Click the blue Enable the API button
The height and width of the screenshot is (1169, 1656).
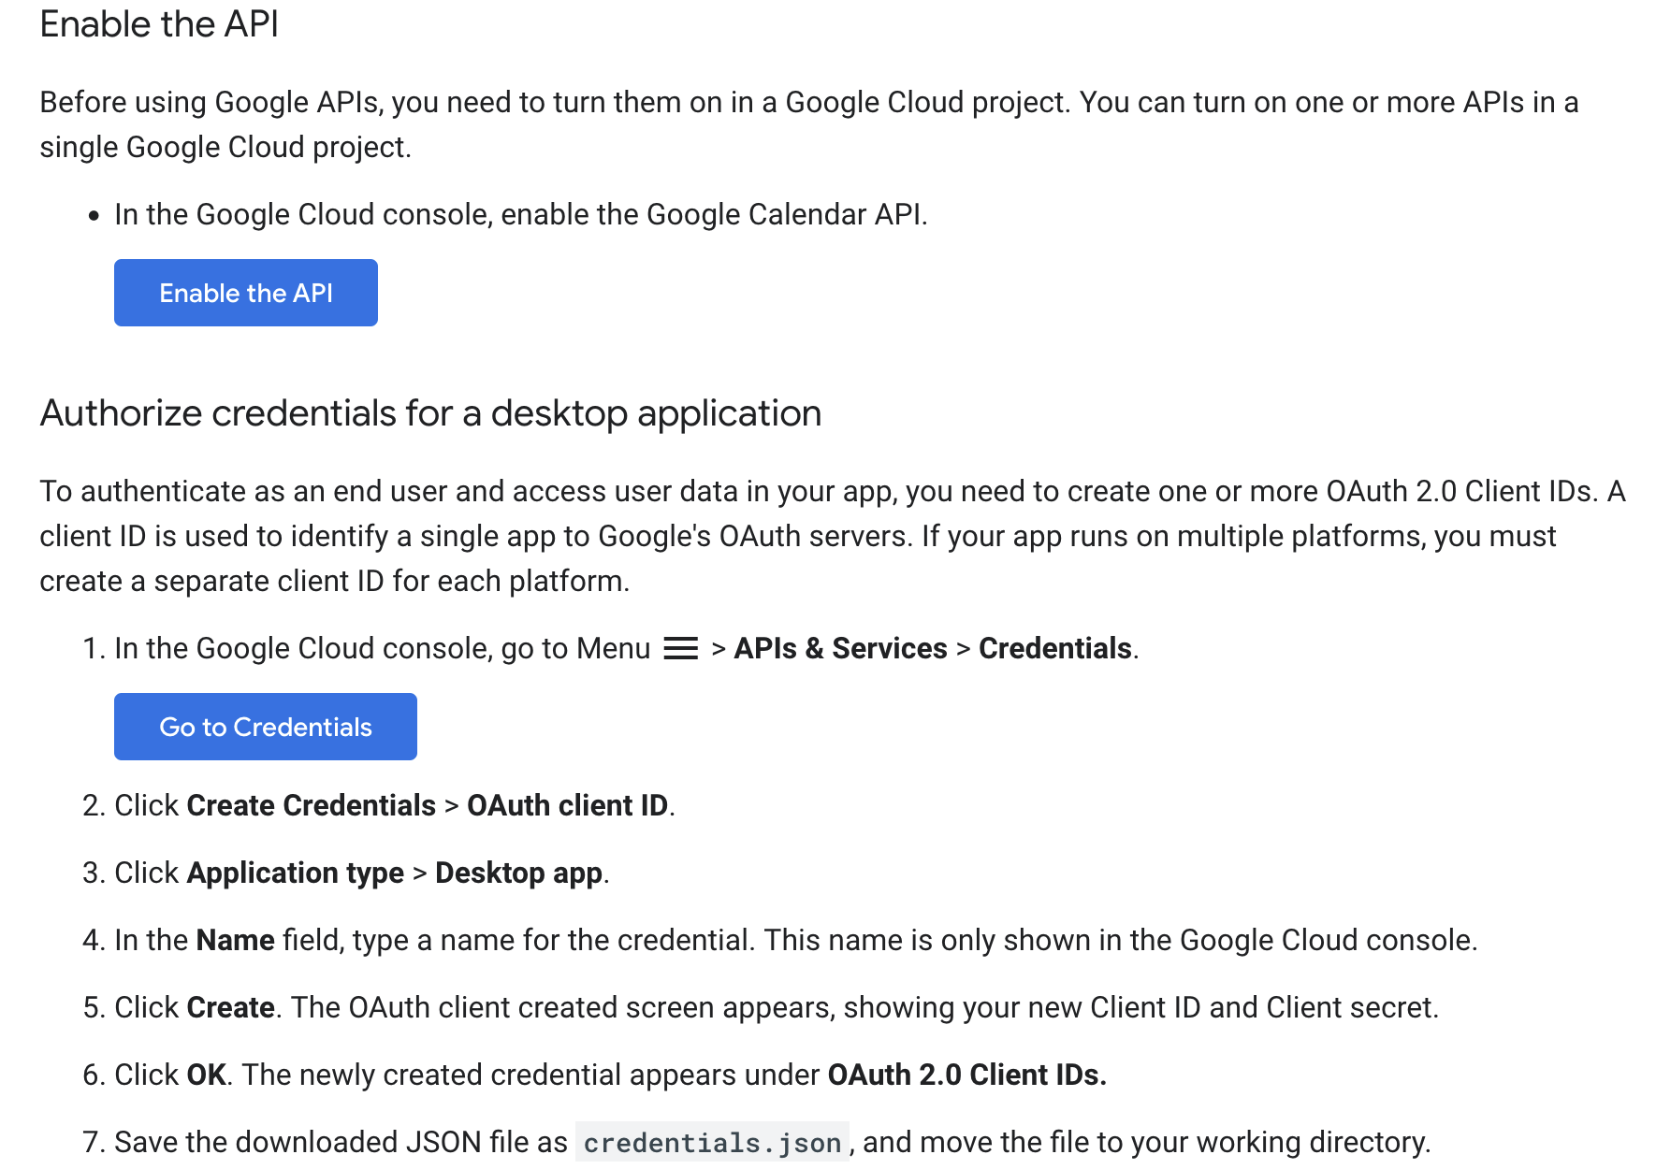point(246,293)
